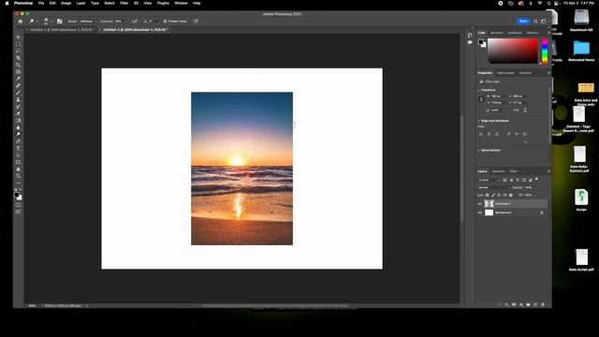Select the Clone Stamp tool
This screenshot has width=599, height=337.
pyautogui.click(x=19, y=99)
